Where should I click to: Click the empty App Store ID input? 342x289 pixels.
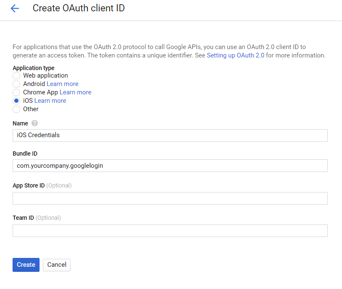click(x=170, y=198)
